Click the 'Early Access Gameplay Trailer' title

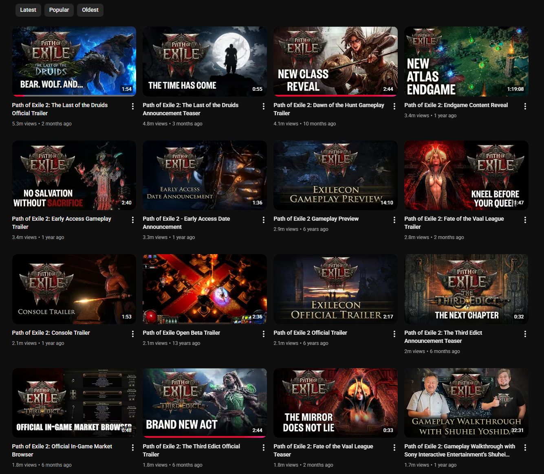[x=62, y=223]
